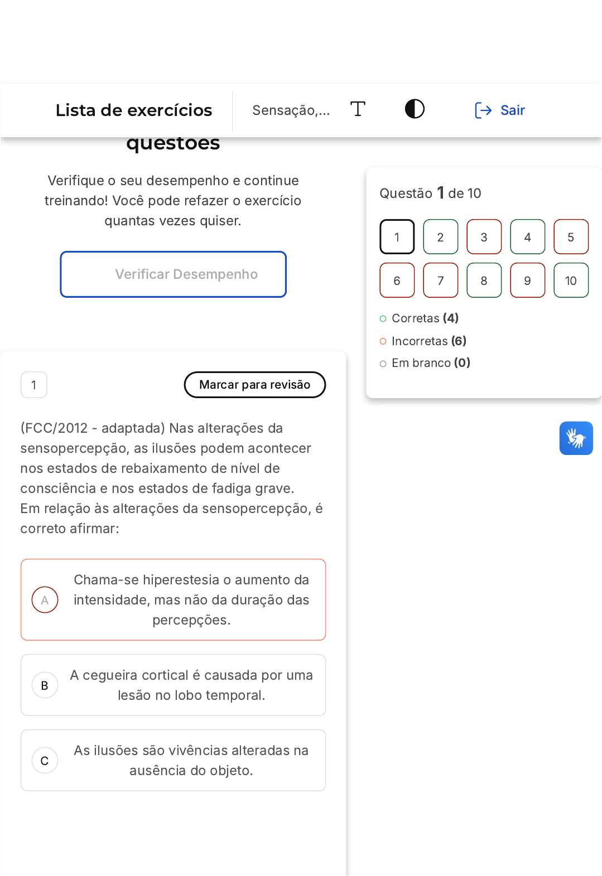Click Lista de exercícios header title
This screenshot has width=602, height=876.
pos(134,110)
